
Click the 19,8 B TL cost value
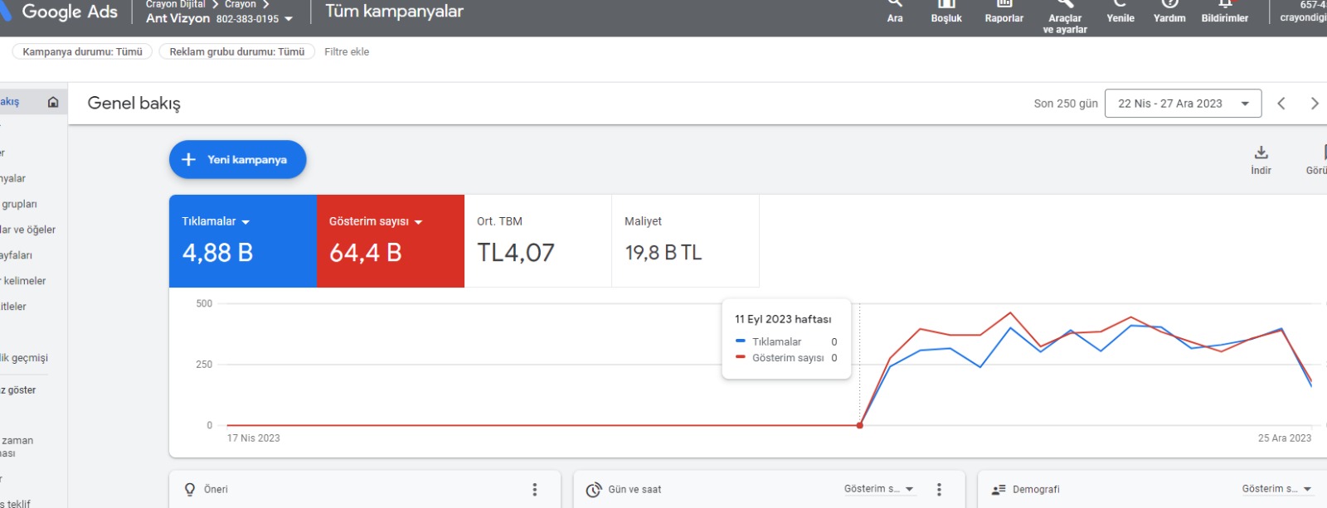[663, 253]
